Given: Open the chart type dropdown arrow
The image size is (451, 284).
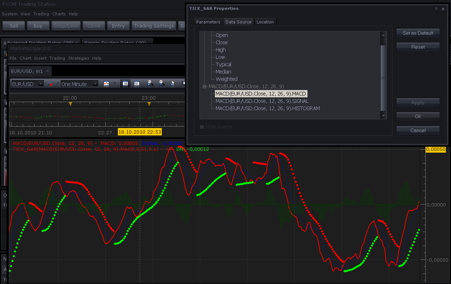Looking at the screenshot, I should pos(114,84).
